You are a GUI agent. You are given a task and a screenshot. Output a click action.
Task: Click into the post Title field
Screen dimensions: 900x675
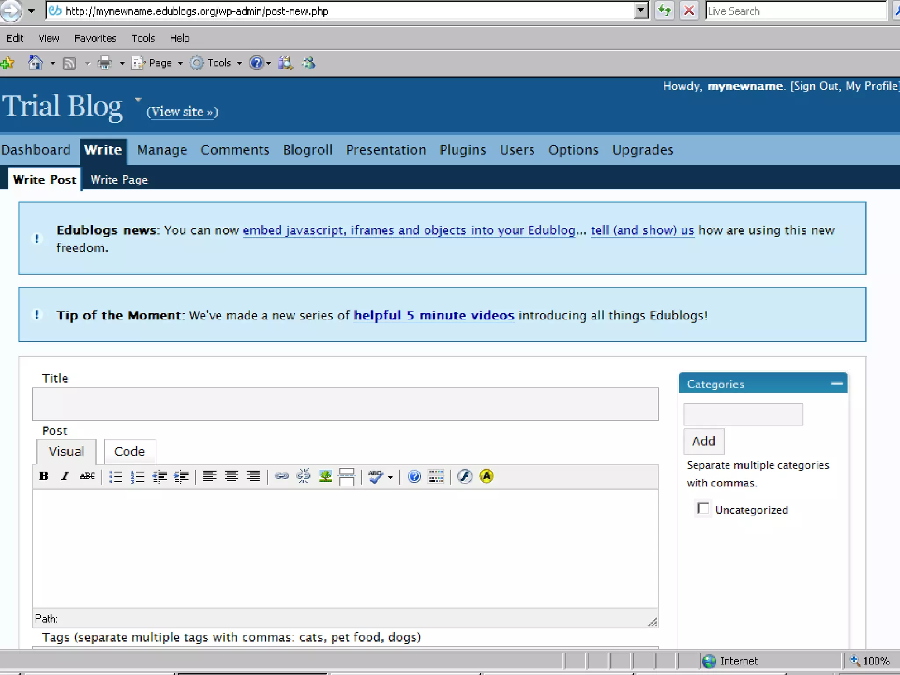pyautogui.click(x=345, y=404)
